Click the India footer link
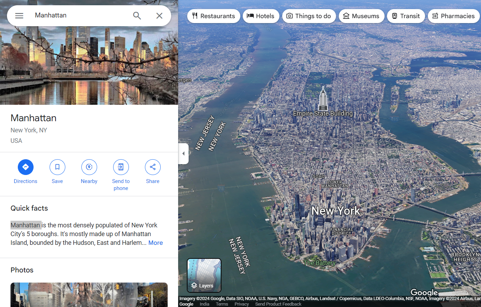The height and width of the screenshot is (307, 481). pyautogui.click(x=204, y=304)
